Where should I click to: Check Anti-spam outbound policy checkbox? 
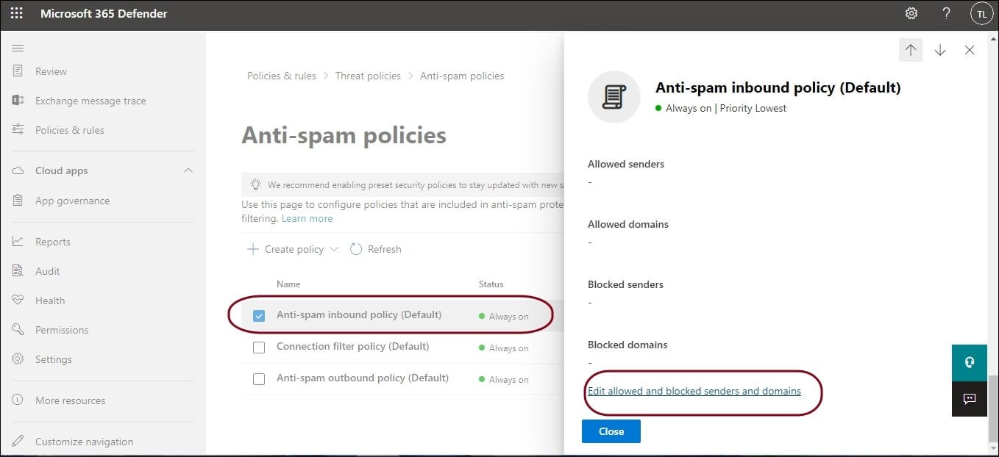tap(259, 379)
